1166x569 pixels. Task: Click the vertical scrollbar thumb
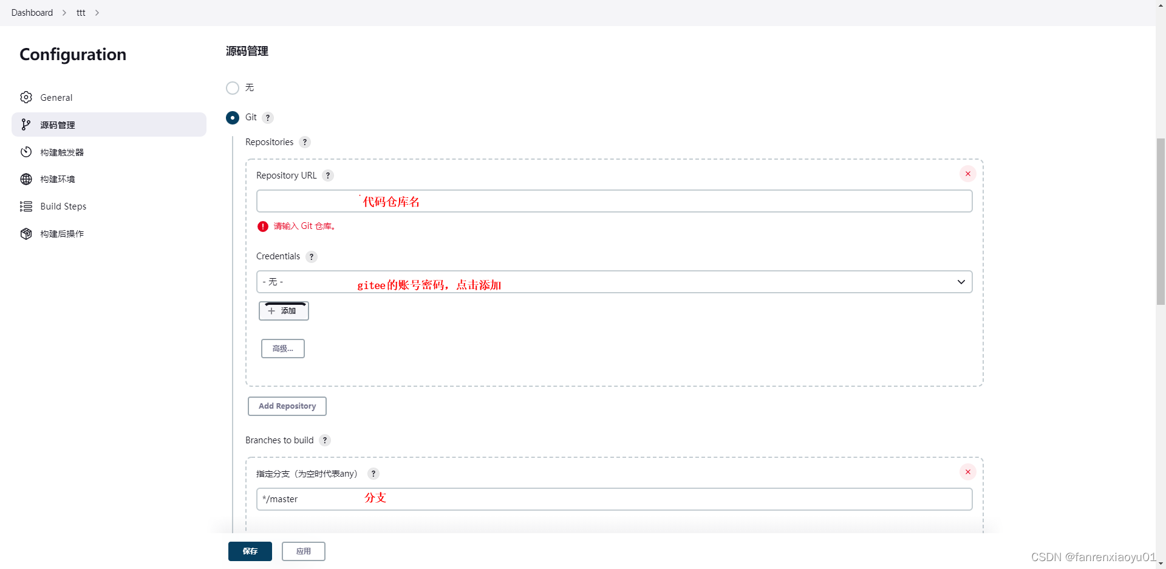[1161, 222]
